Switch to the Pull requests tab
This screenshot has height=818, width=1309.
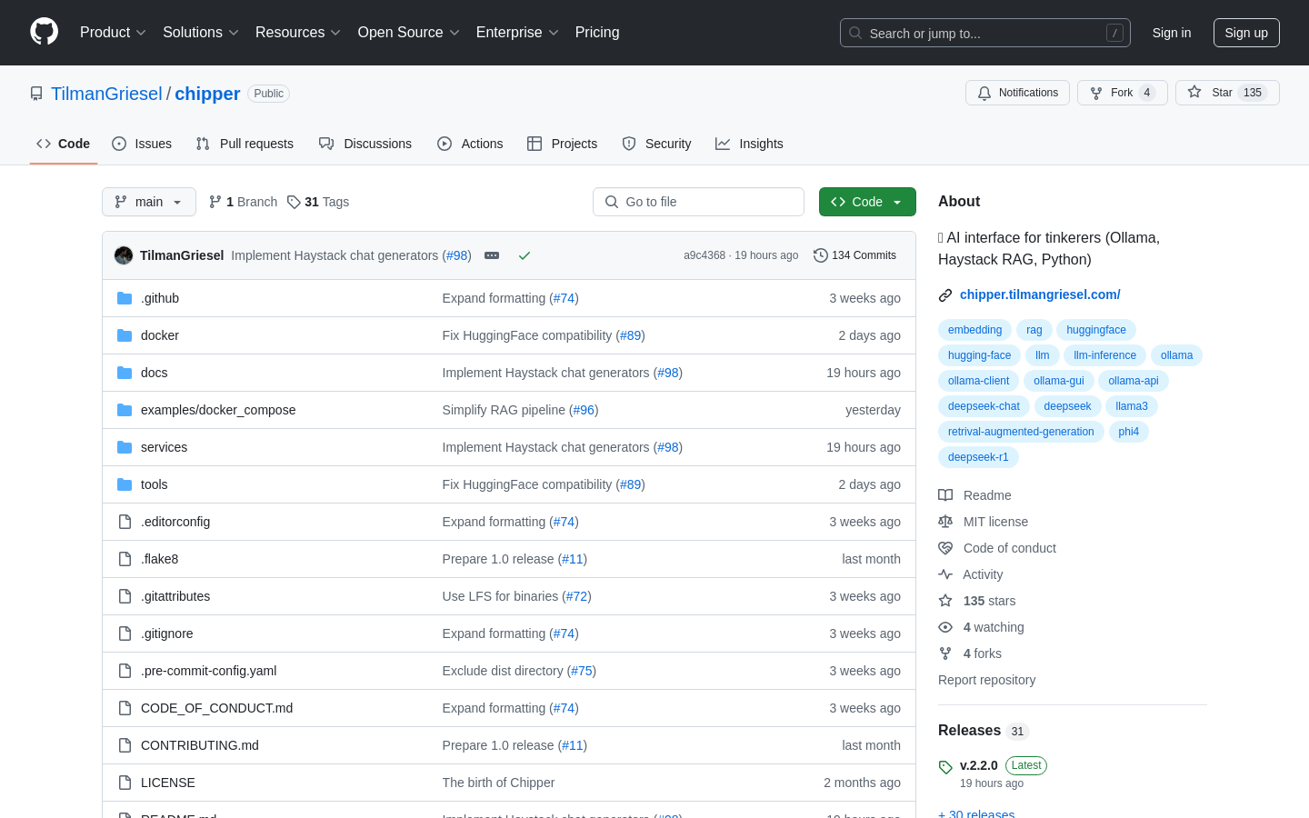[245, 144]
